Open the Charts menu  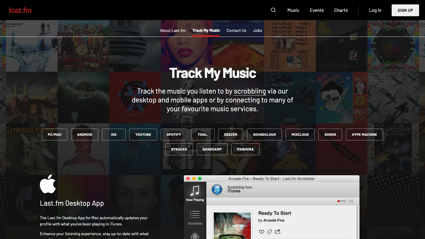click(x=341, y=10)
